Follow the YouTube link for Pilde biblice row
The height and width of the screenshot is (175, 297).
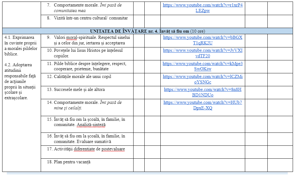click(x=202, y=64)
